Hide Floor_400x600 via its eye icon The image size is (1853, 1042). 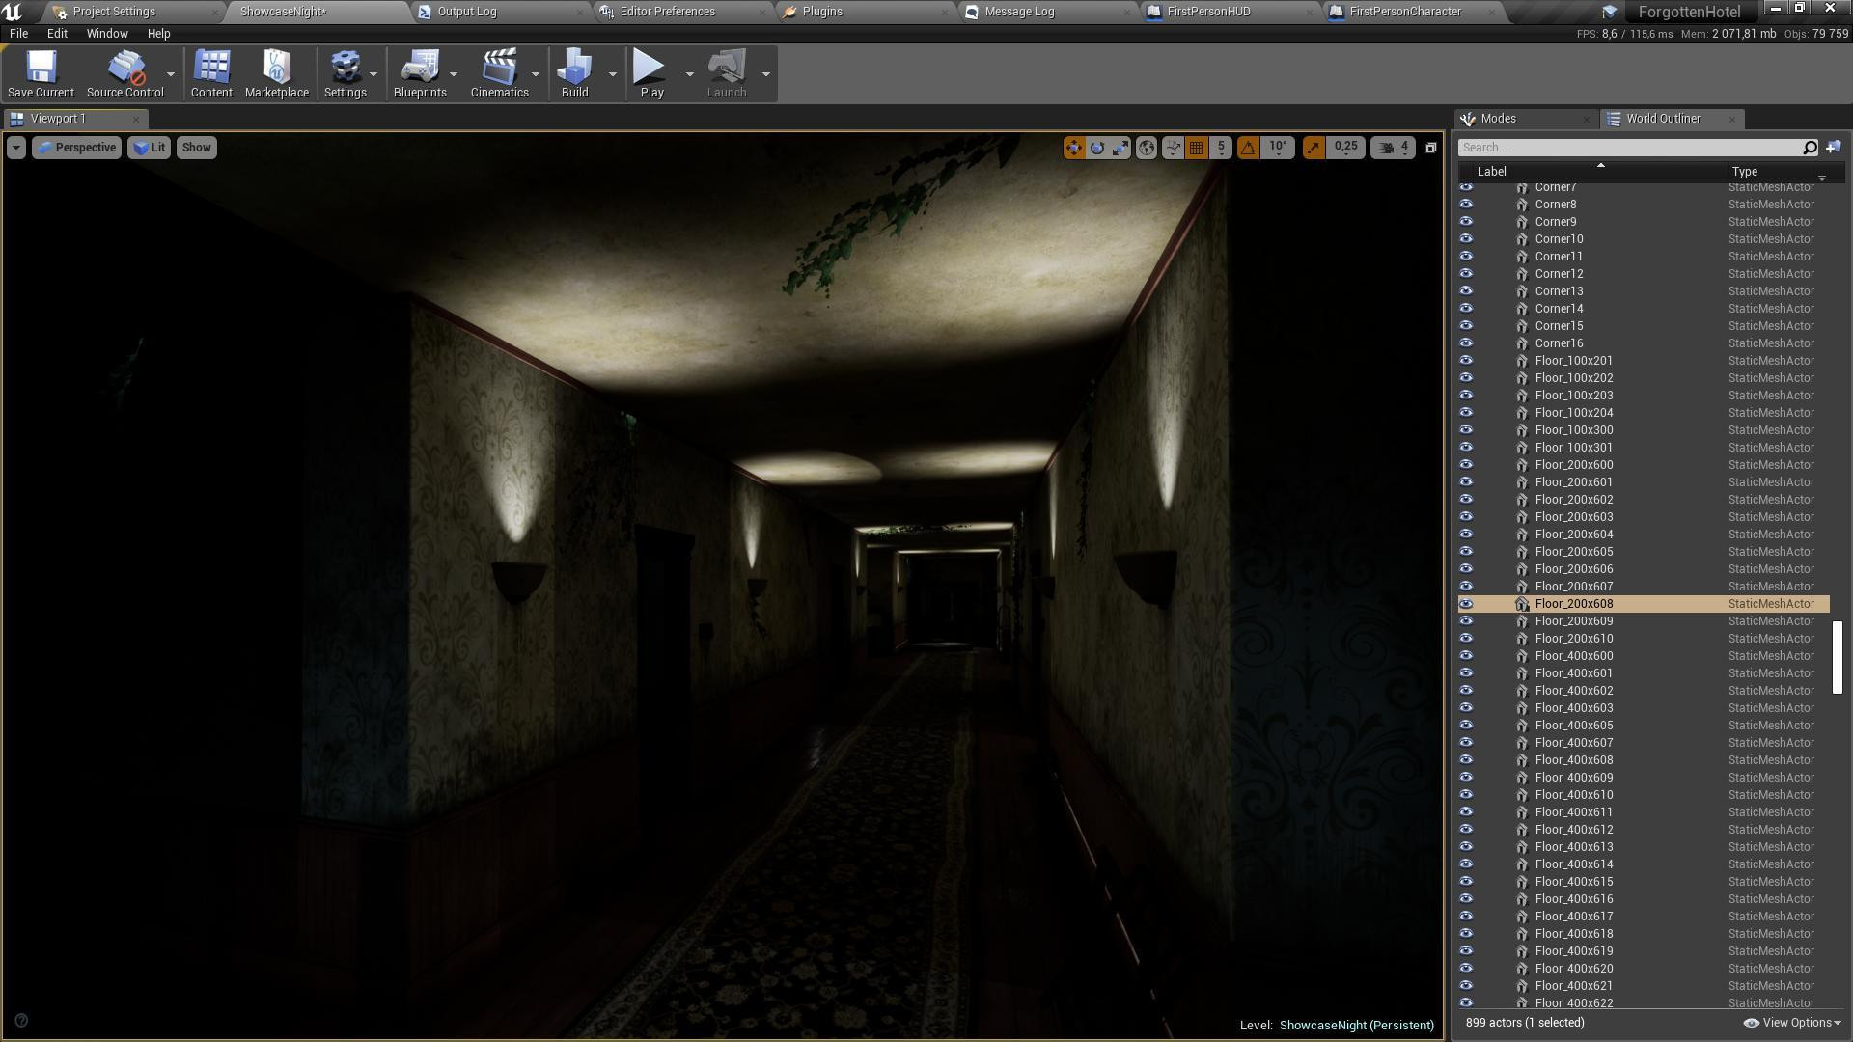tap(1466, 656)
